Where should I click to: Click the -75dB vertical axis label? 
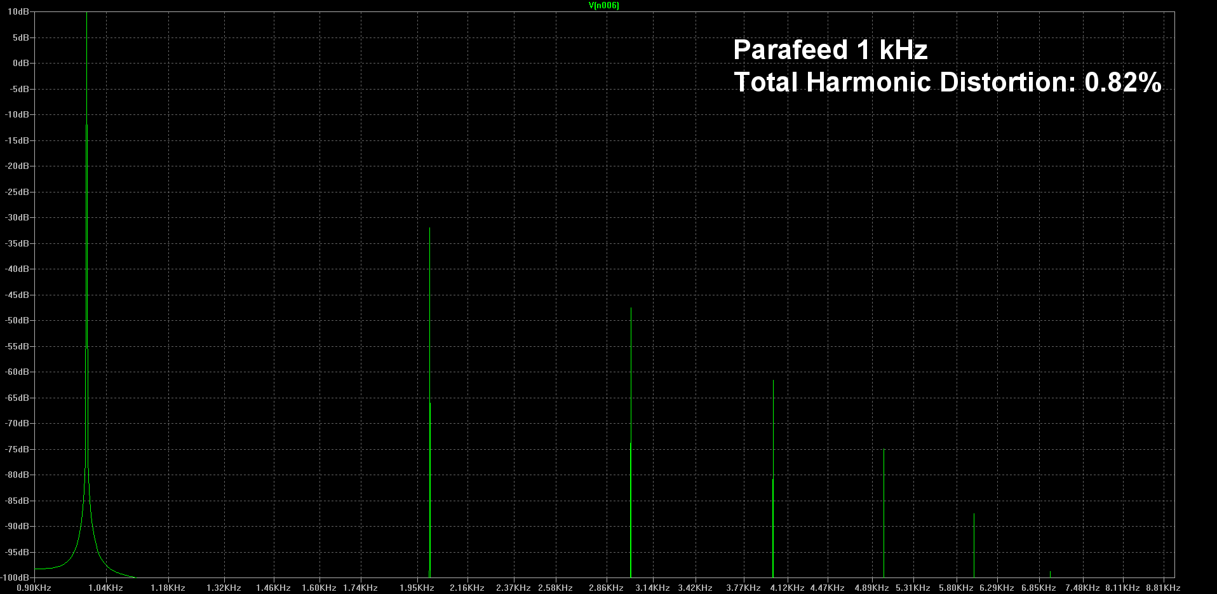(17, 449)
